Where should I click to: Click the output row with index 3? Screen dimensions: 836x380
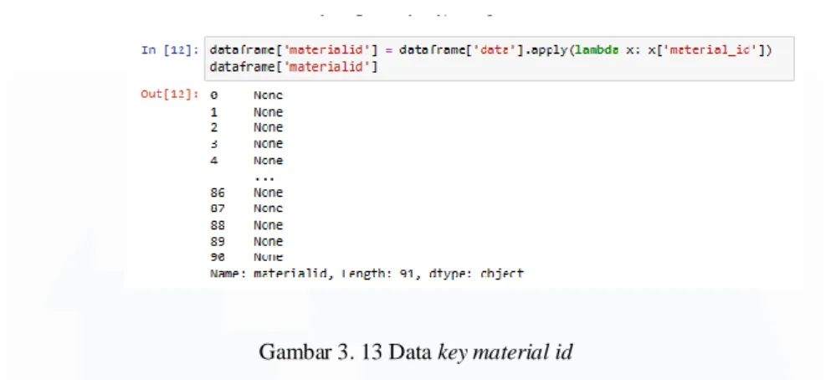pyautogui.click(x=246, y=144)
